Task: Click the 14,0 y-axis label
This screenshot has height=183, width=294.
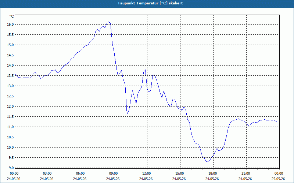Action: [11, 66]
